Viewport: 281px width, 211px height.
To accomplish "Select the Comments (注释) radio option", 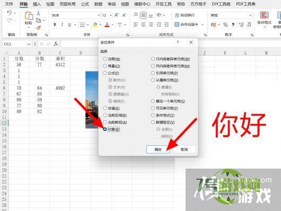I will [x=105, y=59].
